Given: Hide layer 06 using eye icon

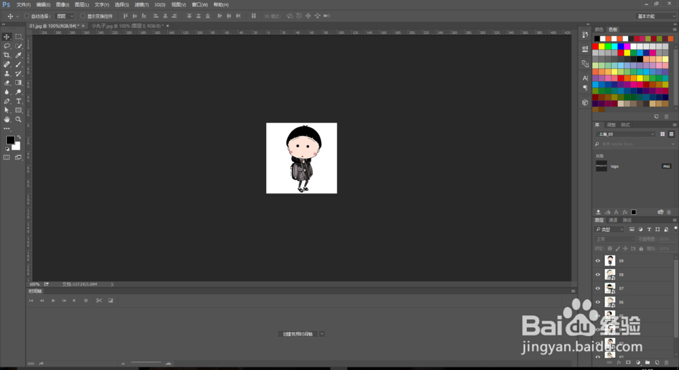Looking at the screenshot, I should click(598, 302).
